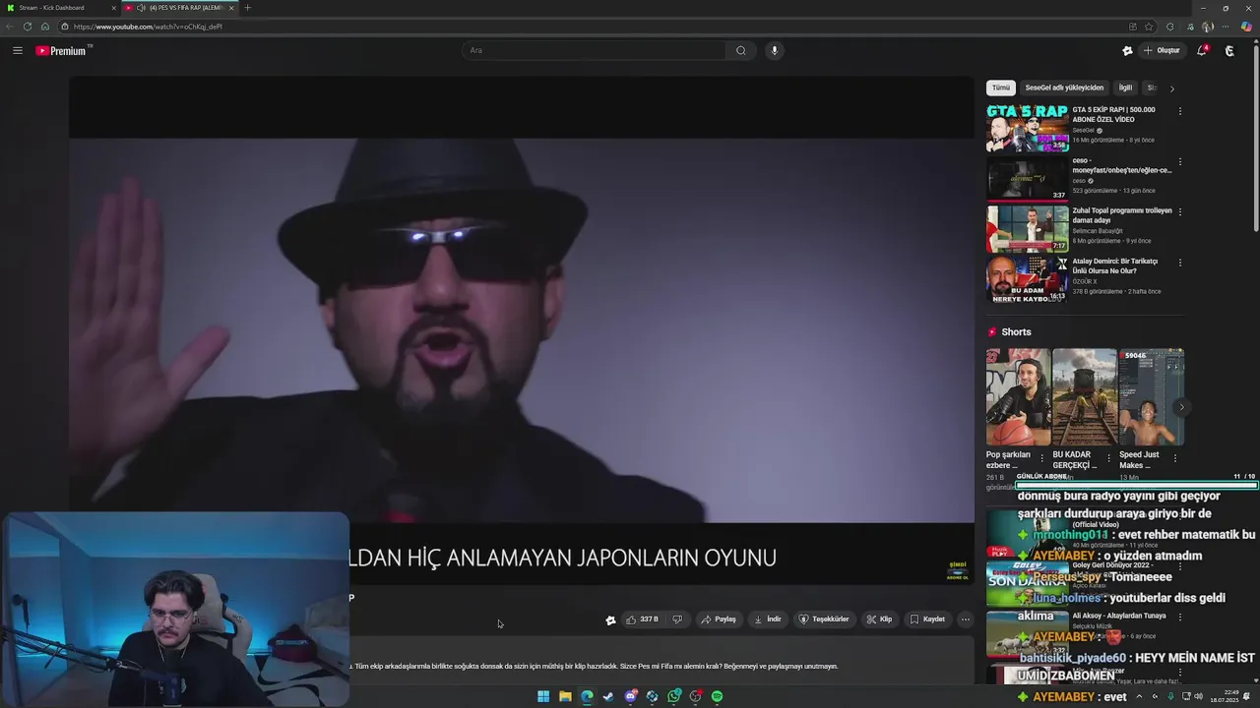The height and width of the screenshot is (708, 1260).
Task: Open options for Atalay Demirci video
Action: (x=1180, y=263)
